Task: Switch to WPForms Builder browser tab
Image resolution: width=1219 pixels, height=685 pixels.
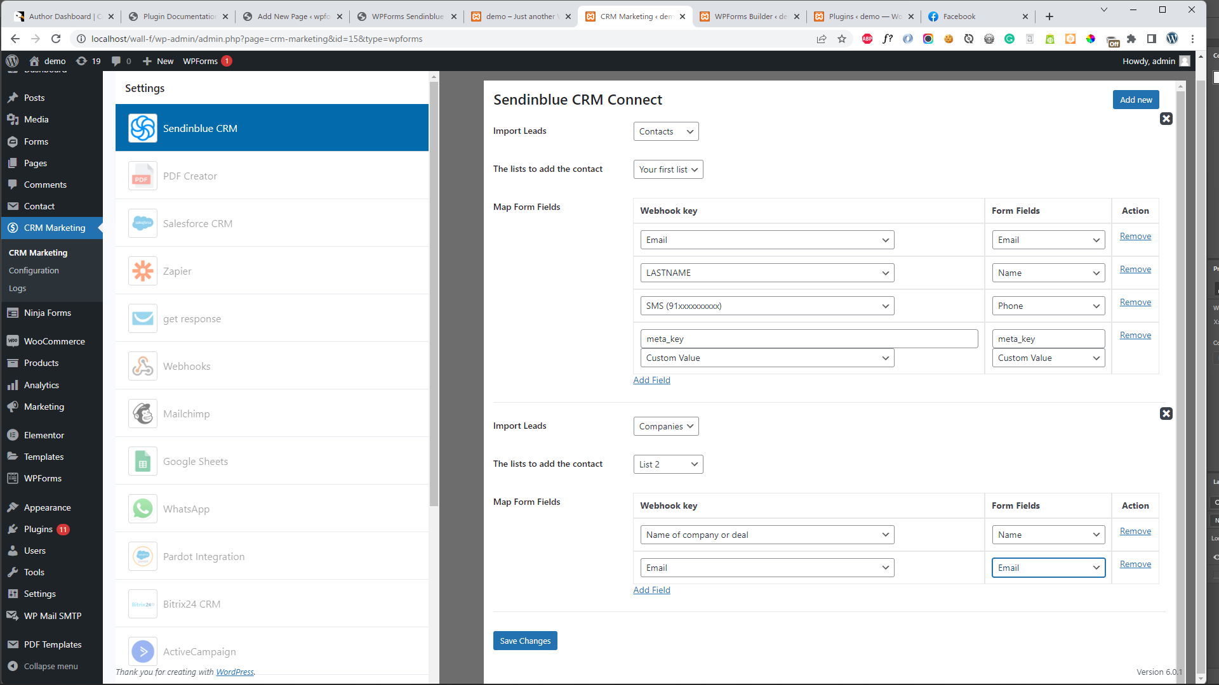Action: [x=749, y=16]
